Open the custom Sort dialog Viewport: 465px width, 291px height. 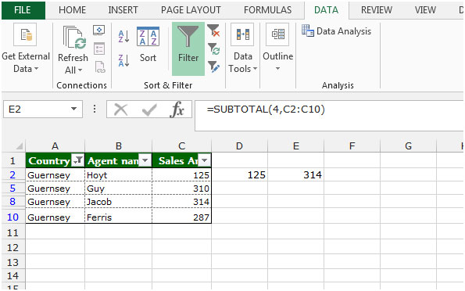pyautogui.click(x=148, y=45)
